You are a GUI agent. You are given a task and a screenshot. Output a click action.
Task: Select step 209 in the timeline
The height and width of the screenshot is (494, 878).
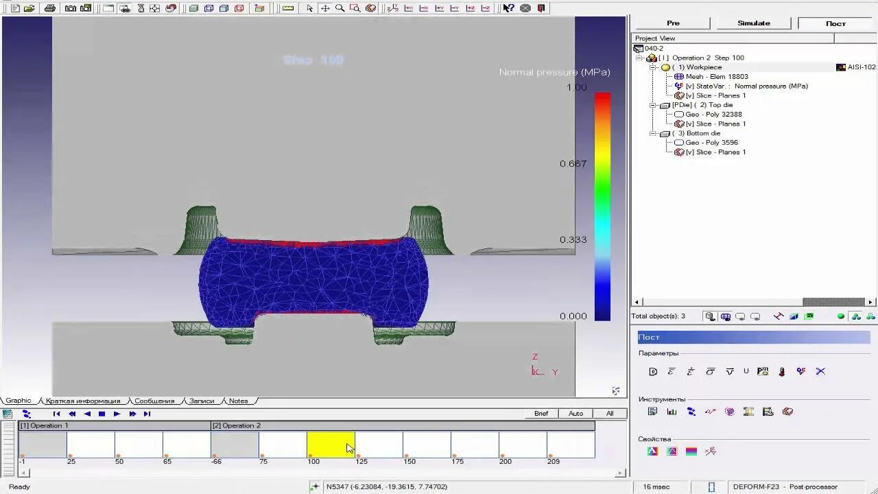coord(571,445)
